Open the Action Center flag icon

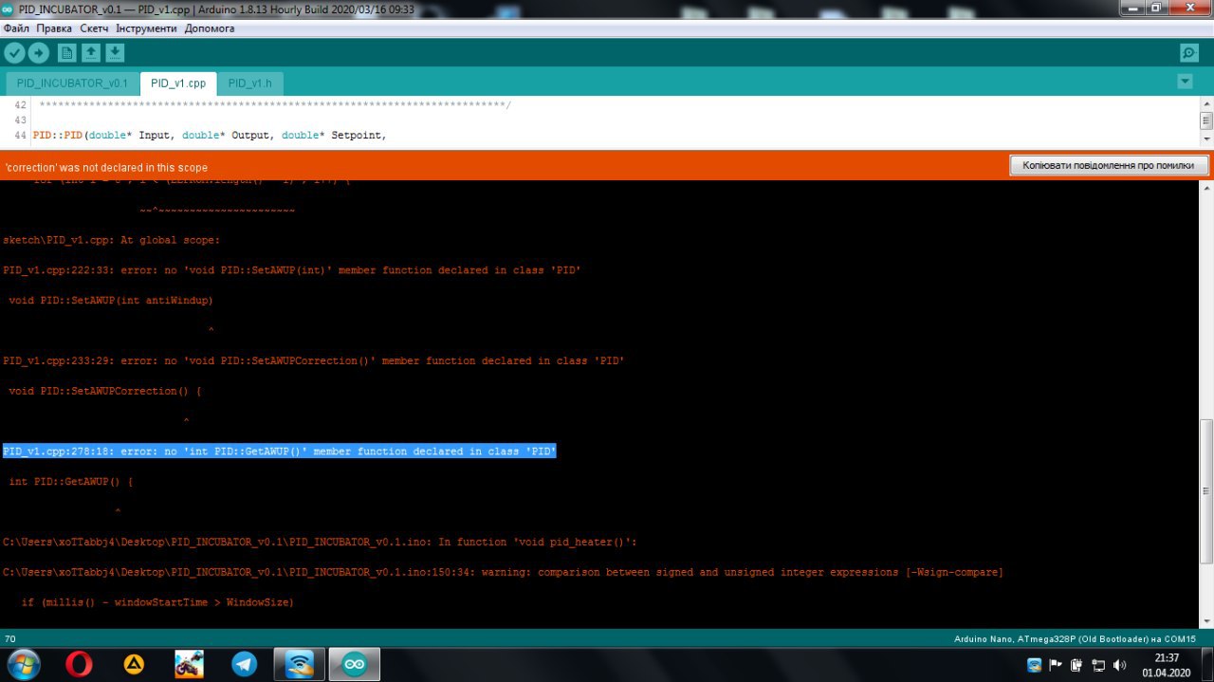[x=1056, y=665]
